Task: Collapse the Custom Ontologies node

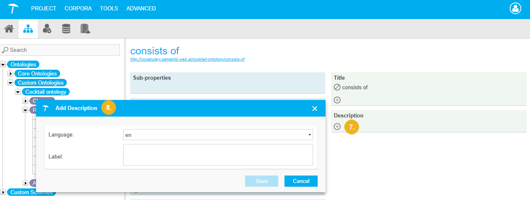Action: (x=10, y=83)
